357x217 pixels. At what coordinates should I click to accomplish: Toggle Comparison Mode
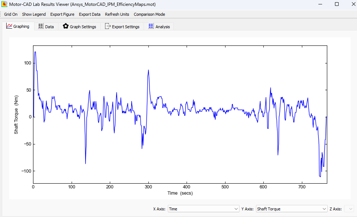coord(149,14)
